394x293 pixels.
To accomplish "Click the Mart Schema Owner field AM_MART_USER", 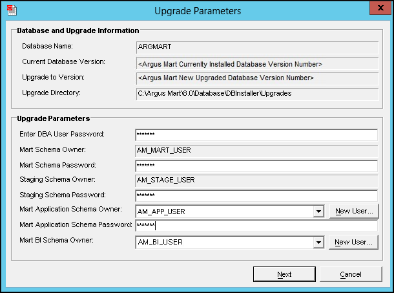I will [256, 151].
